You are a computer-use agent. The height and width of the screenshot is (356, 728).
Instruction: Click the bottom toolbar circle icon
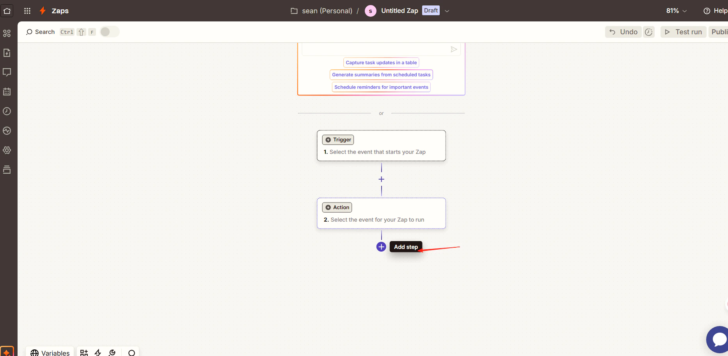(132, 353)
